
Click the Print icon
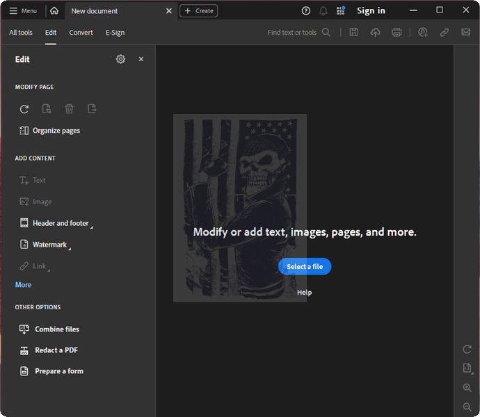[397, 32]
